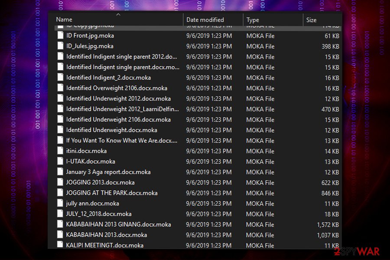
Task: Click file icon of itini.docx.moka
Action: tap(60, 150)
